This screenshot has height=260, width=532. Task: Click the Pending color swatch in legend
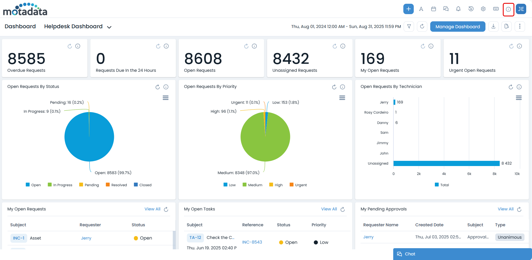click(81, 185)
